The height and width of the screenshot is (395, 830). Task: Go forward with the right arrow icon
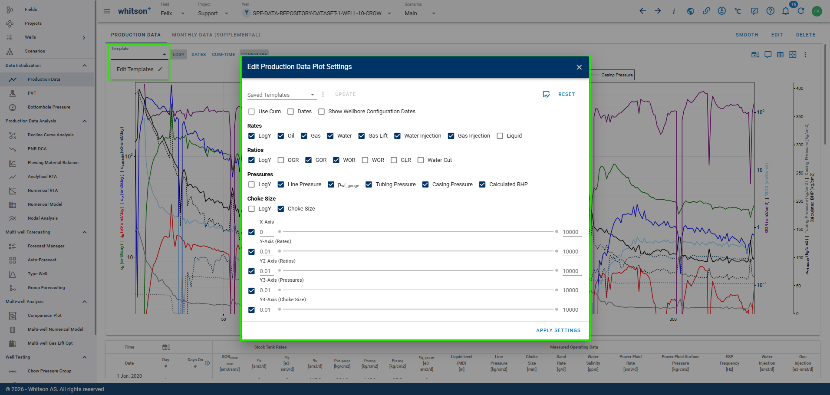[x=658, y=11]
